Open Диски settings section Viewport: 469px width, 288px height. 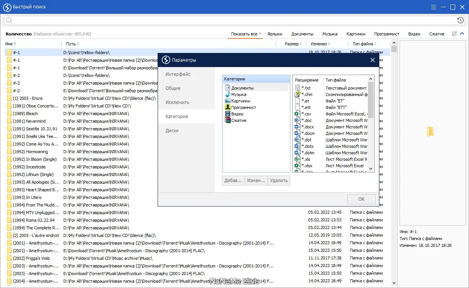187,131
